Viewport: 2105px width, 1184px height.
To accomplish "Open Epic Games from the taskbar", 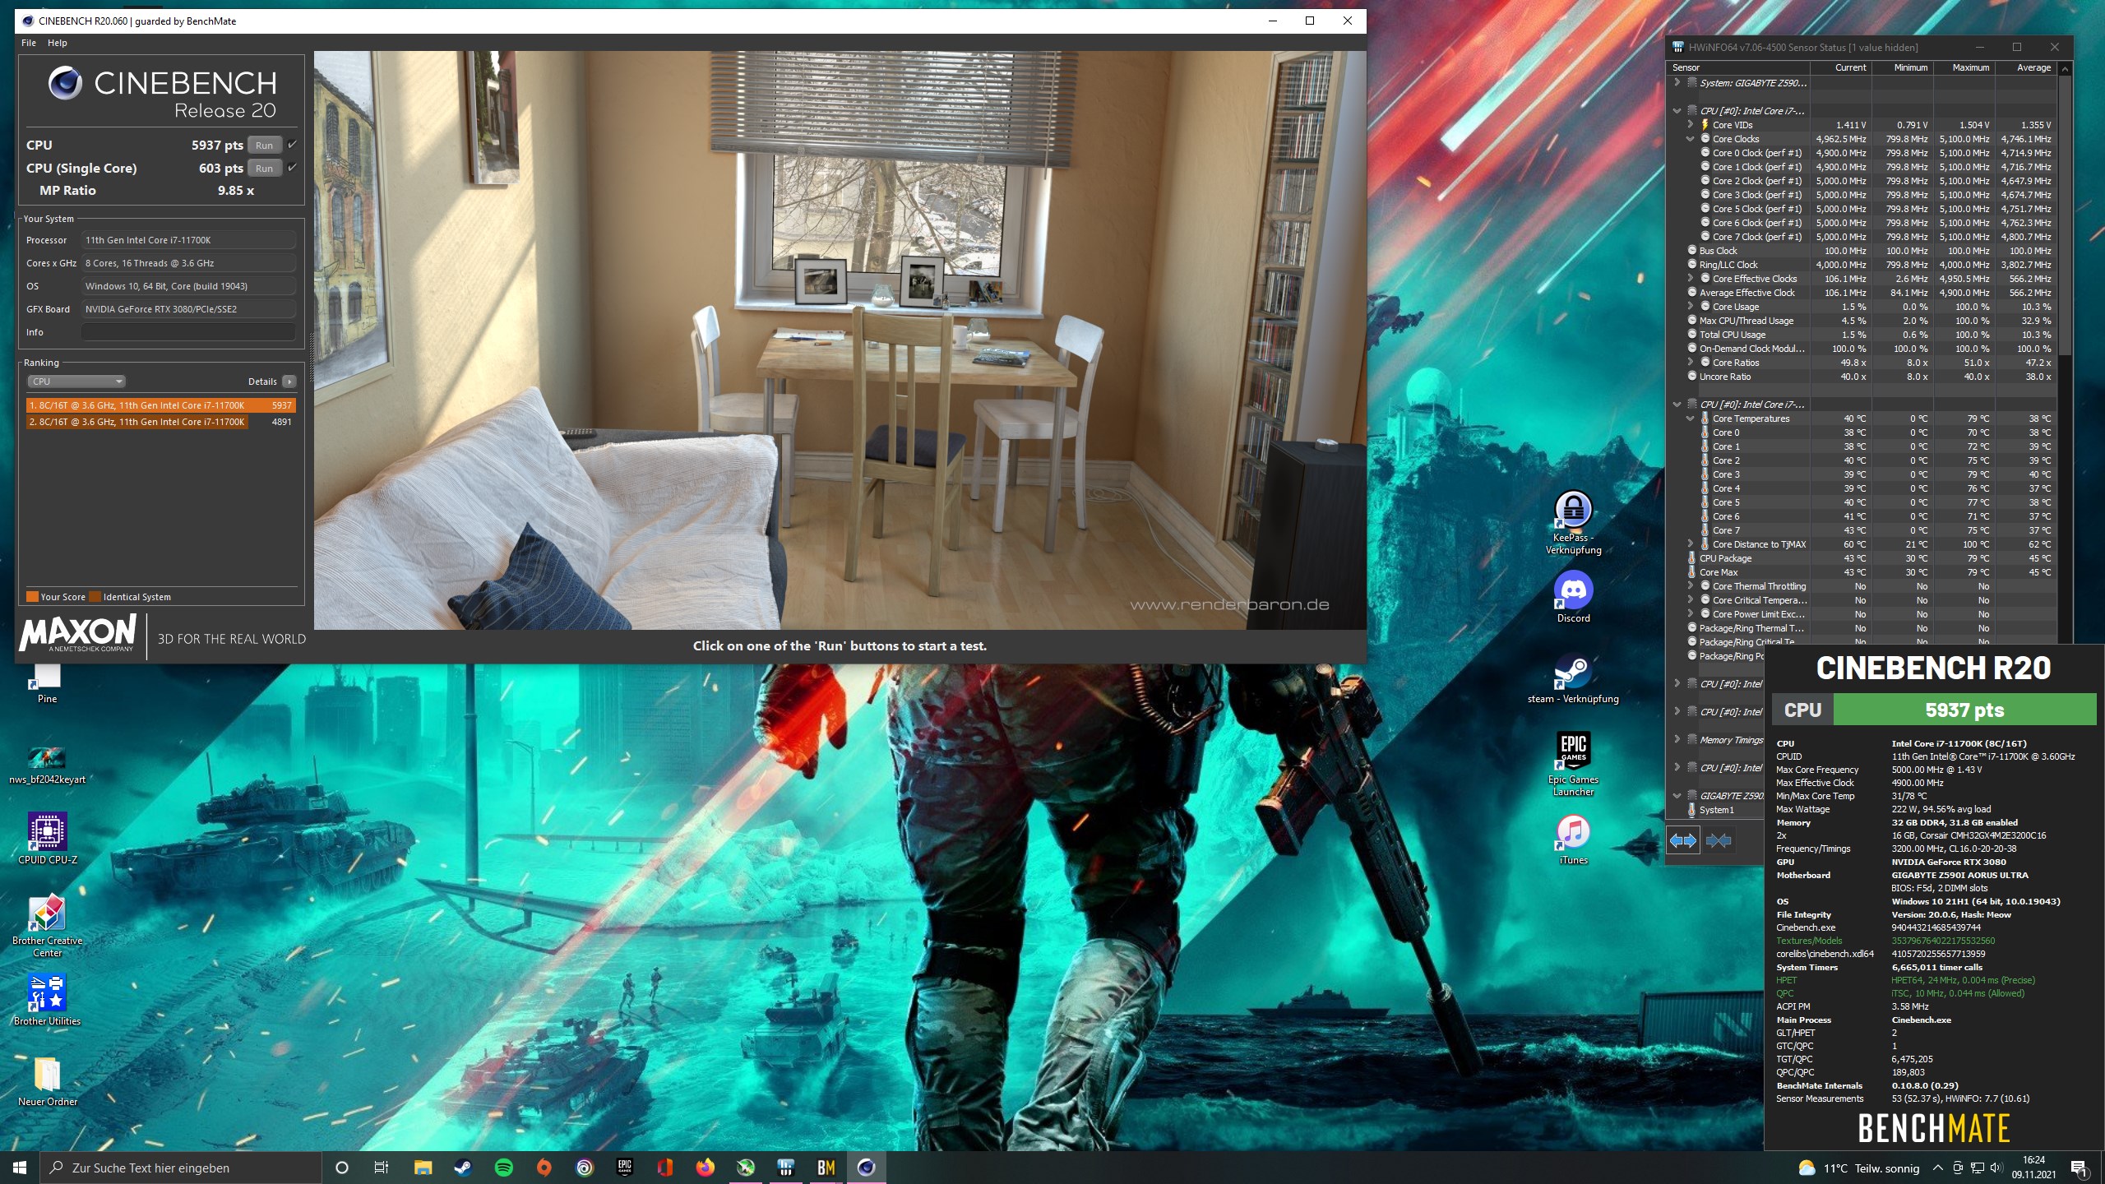I will pos(625,1168).
